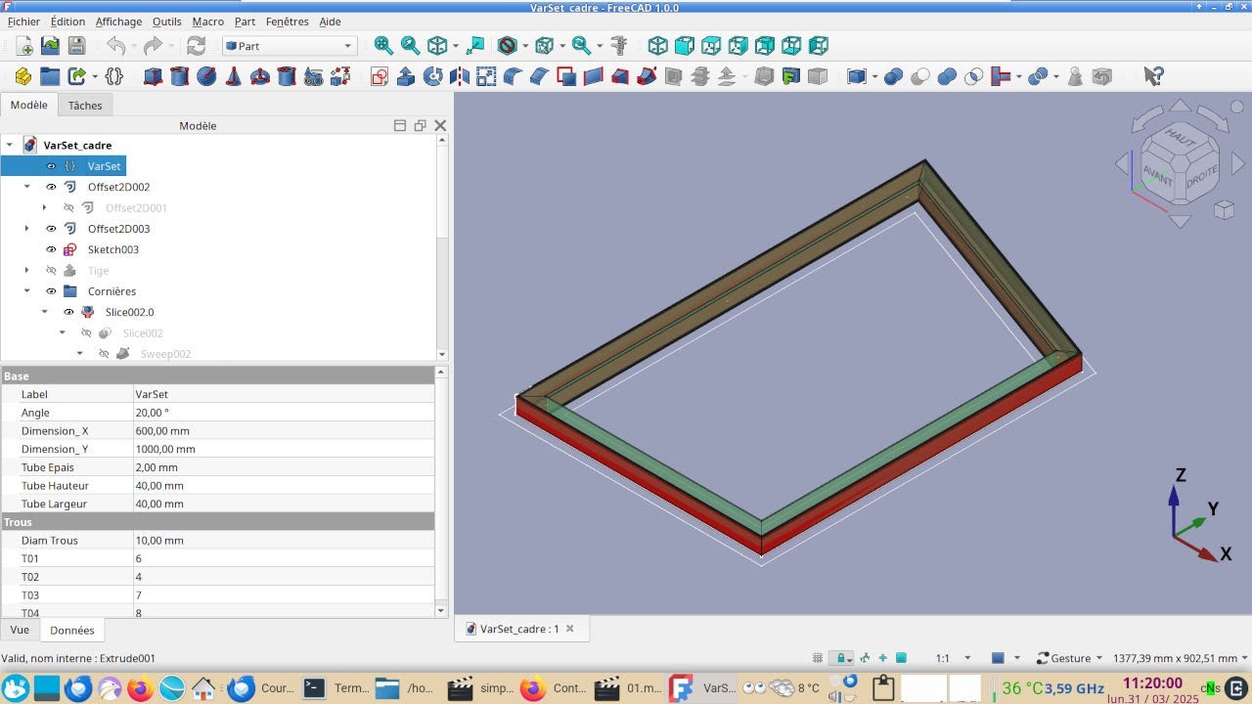Create a Cone primitive
The image size is (1252, 704).
(233, 76)
